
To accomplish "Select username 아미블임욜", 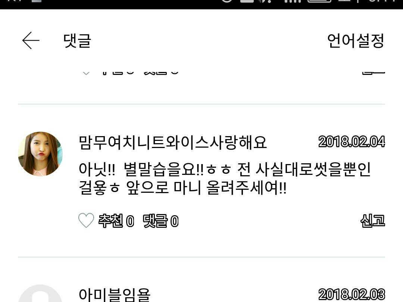I will 115,295.
